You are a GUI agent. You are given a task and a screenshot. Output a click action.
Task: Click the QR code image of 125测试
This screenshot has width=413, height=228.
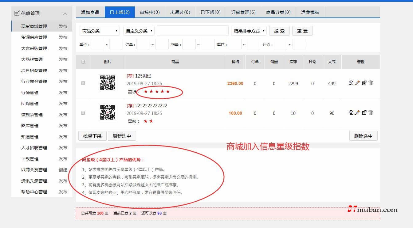(x=108, y=83)
